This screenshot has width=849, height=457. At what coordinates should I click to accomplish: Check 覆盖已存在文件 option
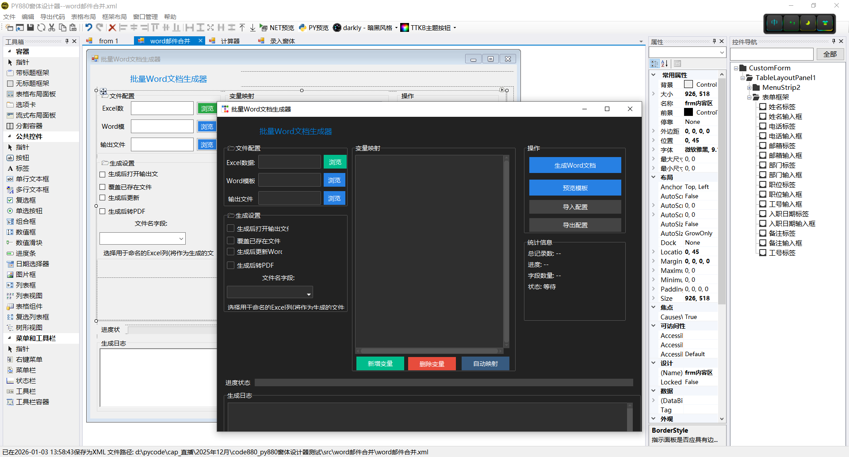(231, 240)
